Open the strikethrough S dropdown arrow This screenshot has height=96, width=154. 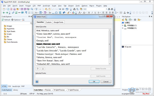(100, 13)
